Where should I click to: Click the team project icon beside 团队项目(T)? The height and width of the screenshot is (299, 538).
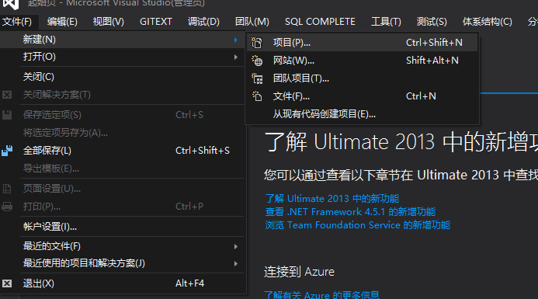pos(257,78)
